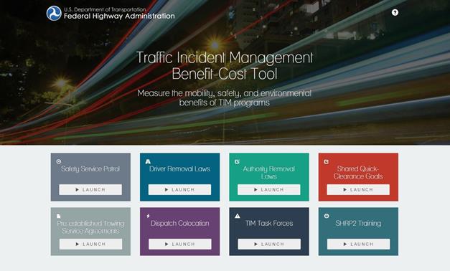Click the Safety Service Patrol card icon
Screen dimensions: 450x271
tap(59, 161)
